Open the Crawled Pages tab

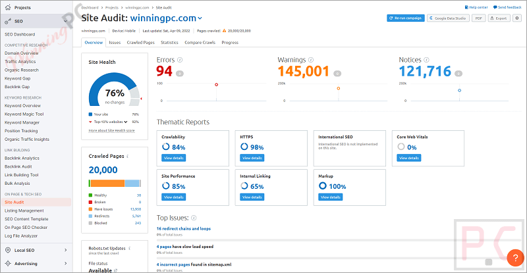point(140,43)
